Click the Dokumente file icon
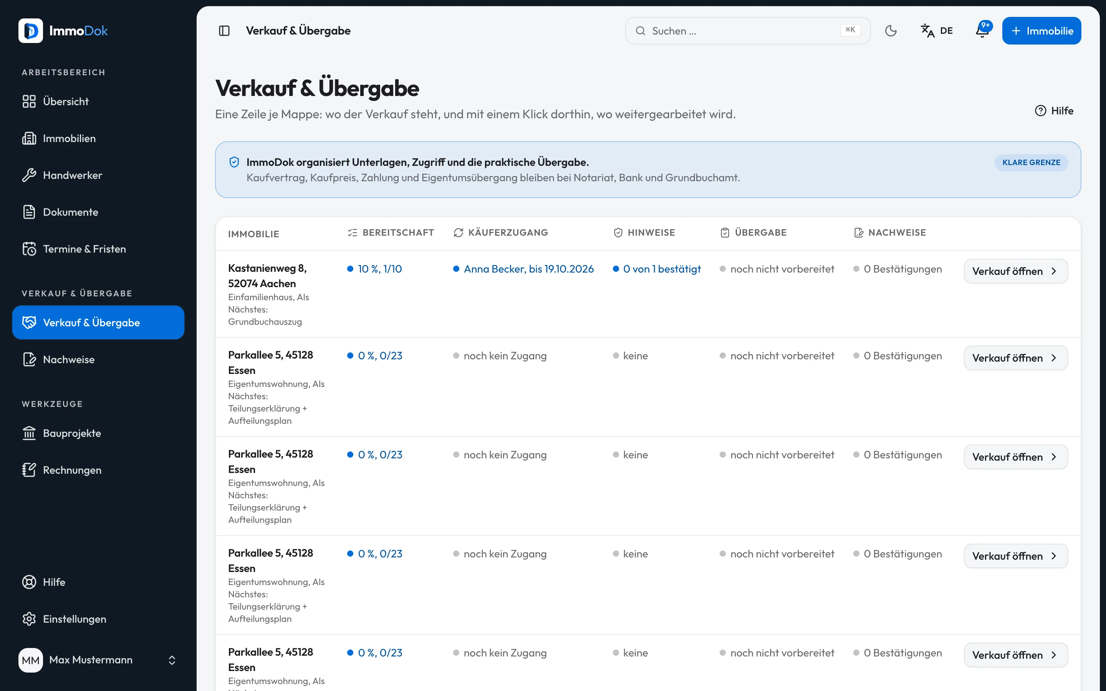 (29, 212)
